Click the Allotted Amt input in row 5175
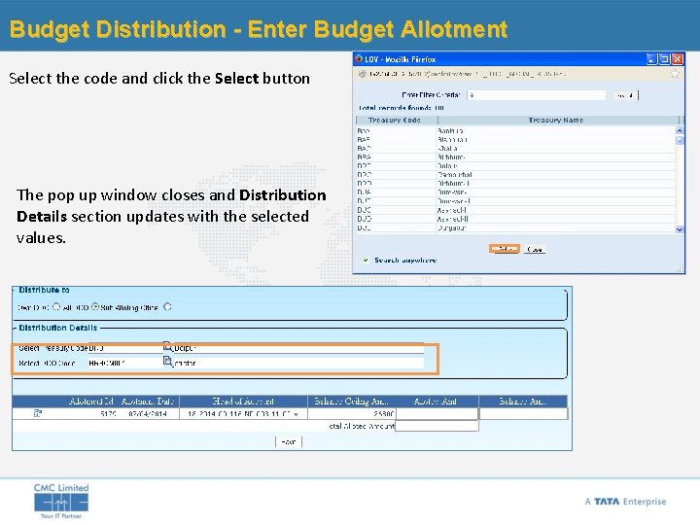The height and width of the screenshot is (525, 700). 437,414
